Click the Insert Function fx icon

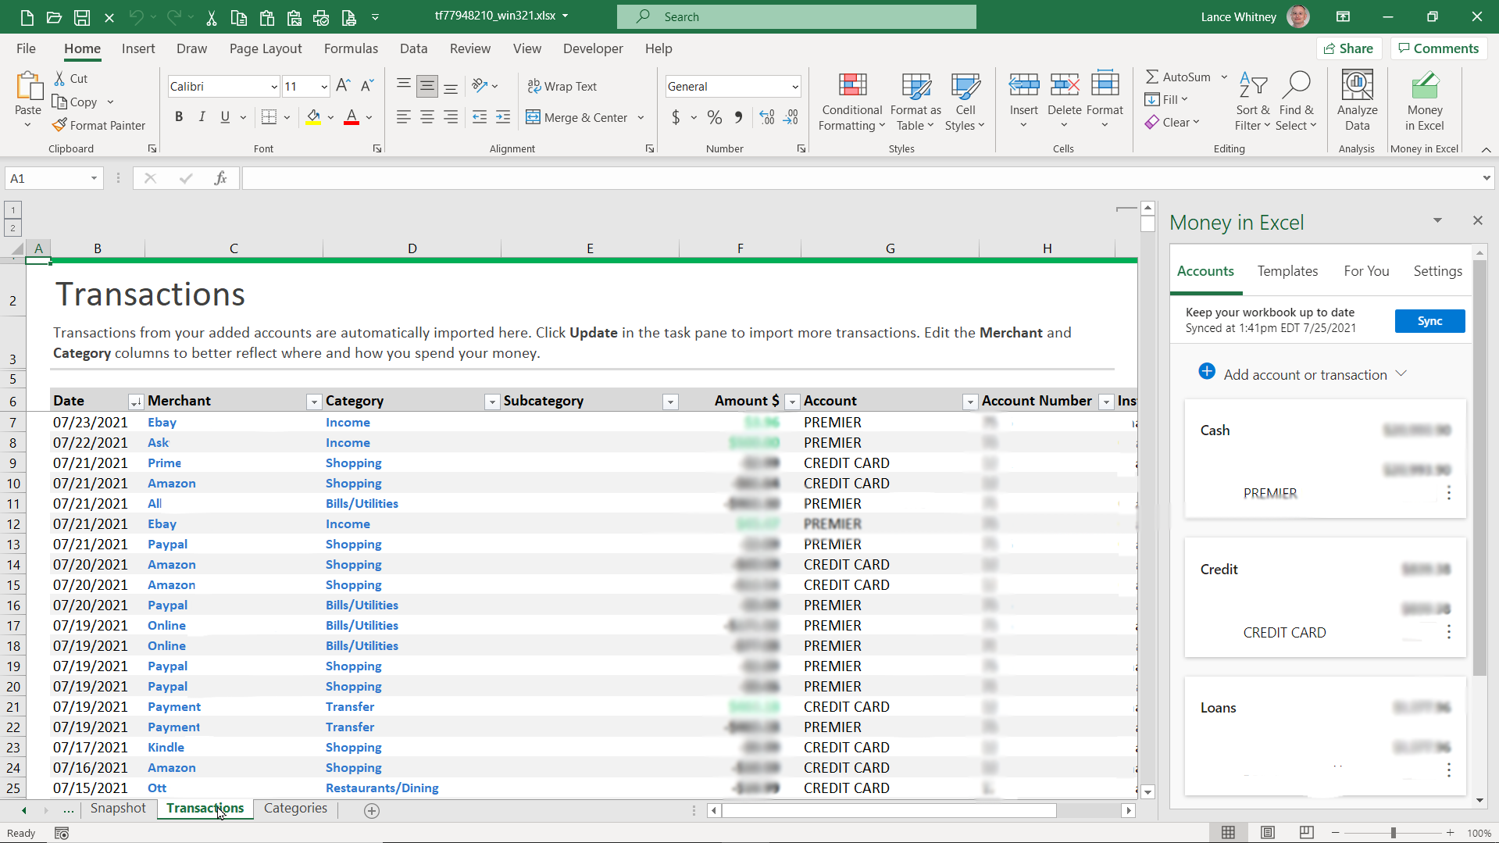coord(220,178)
